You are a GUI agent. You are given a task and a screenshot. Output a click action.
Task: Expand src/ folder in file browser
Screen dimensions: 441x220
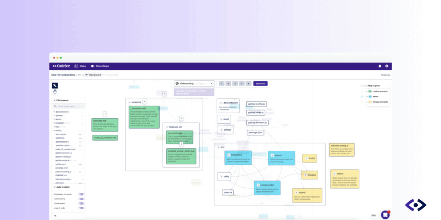tap(54, 127)
